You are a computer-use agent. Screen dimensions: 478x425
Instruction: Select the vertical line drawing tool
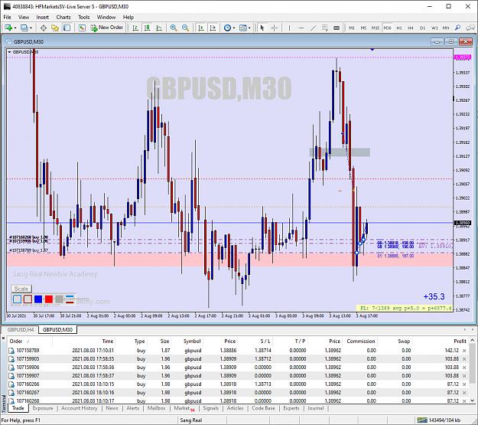coord(289,28)
